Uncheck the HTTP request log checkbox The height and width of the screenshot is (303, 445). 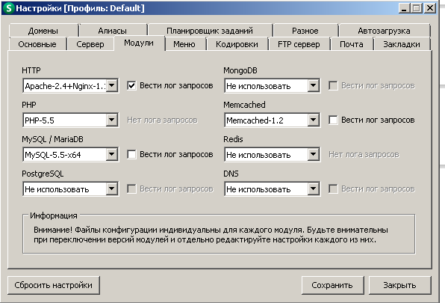point(131,85)
